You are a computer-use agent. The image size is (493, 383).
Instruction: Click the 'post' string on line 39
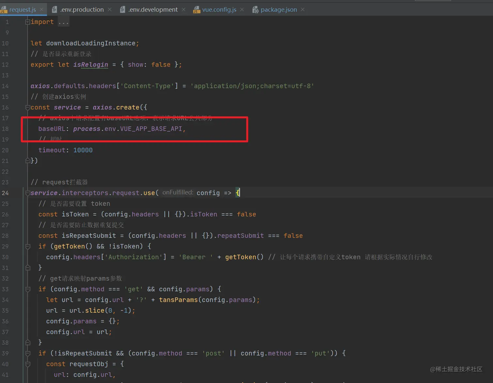coord(213,353)
